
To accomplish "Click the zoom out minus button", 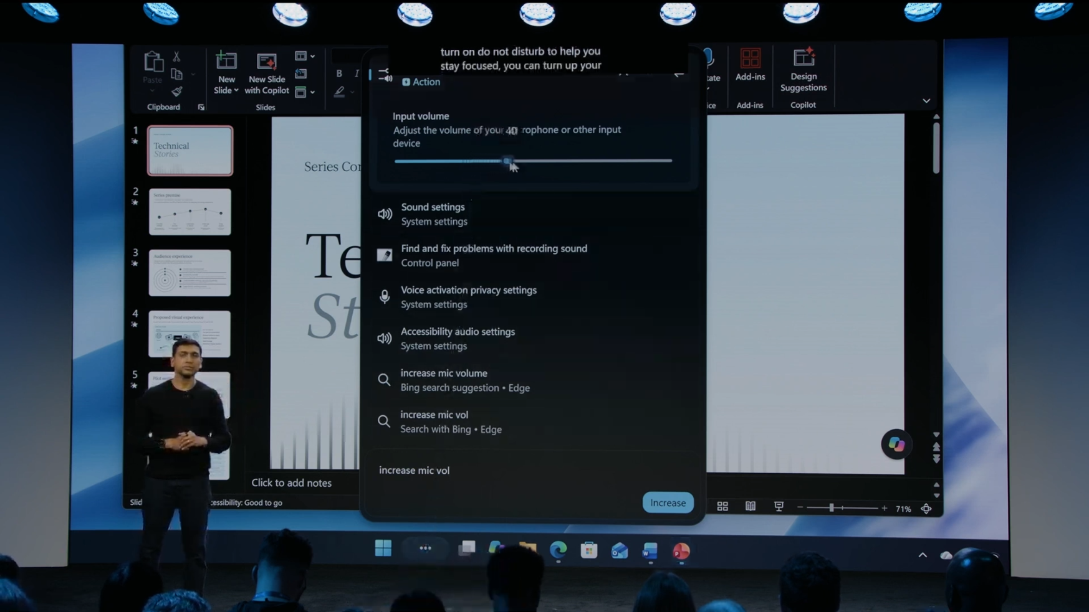I will point(800,508).
